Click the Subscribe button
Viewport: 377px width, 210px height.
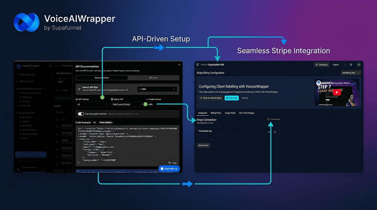coord(232,98)
